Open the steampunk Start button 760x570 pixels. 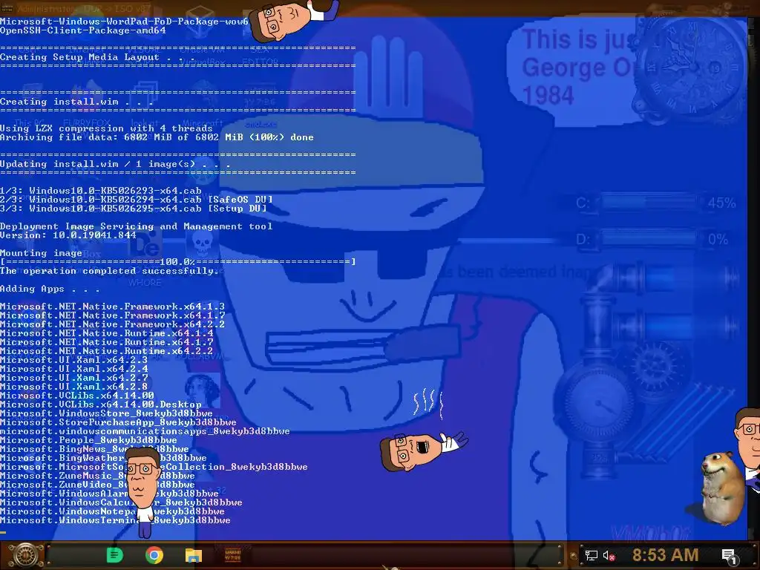[24, 555]
